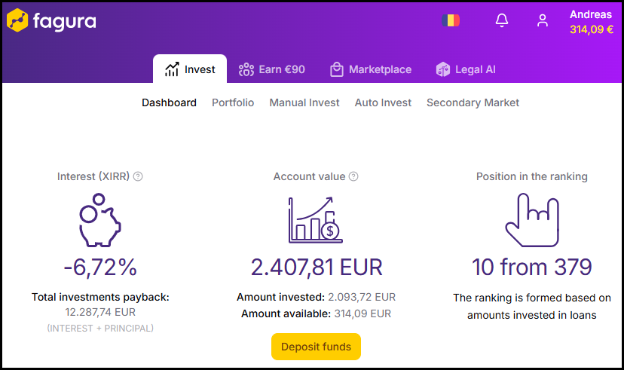The height and width of the screenshot is (370, 624).
Task: Go to the Portfolio section
Action: click(x=233, y=102)
